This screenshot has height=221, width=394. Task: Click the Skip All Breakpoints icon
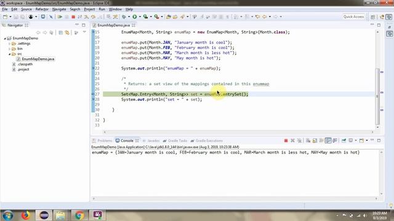(x=51, y=17)
